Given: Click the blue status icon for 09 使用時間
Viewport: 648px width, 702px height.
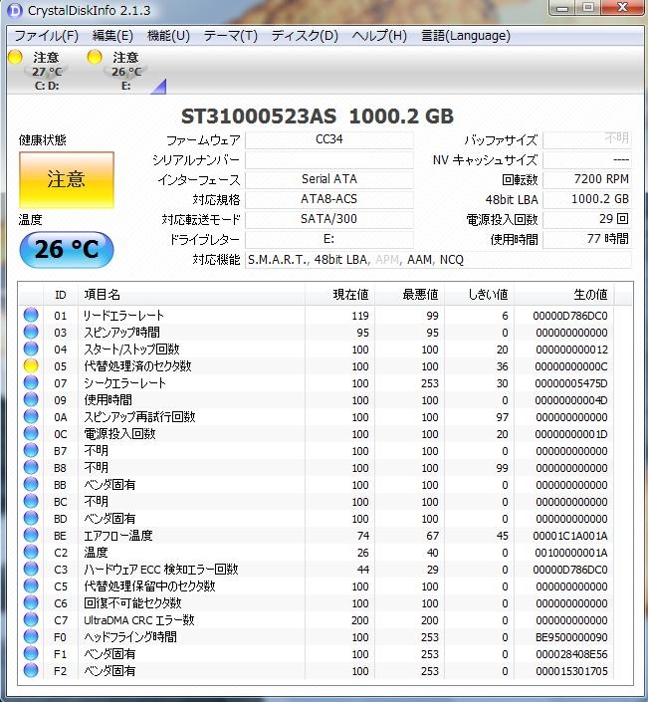Looking at the screenshot, I should [31, 399].
